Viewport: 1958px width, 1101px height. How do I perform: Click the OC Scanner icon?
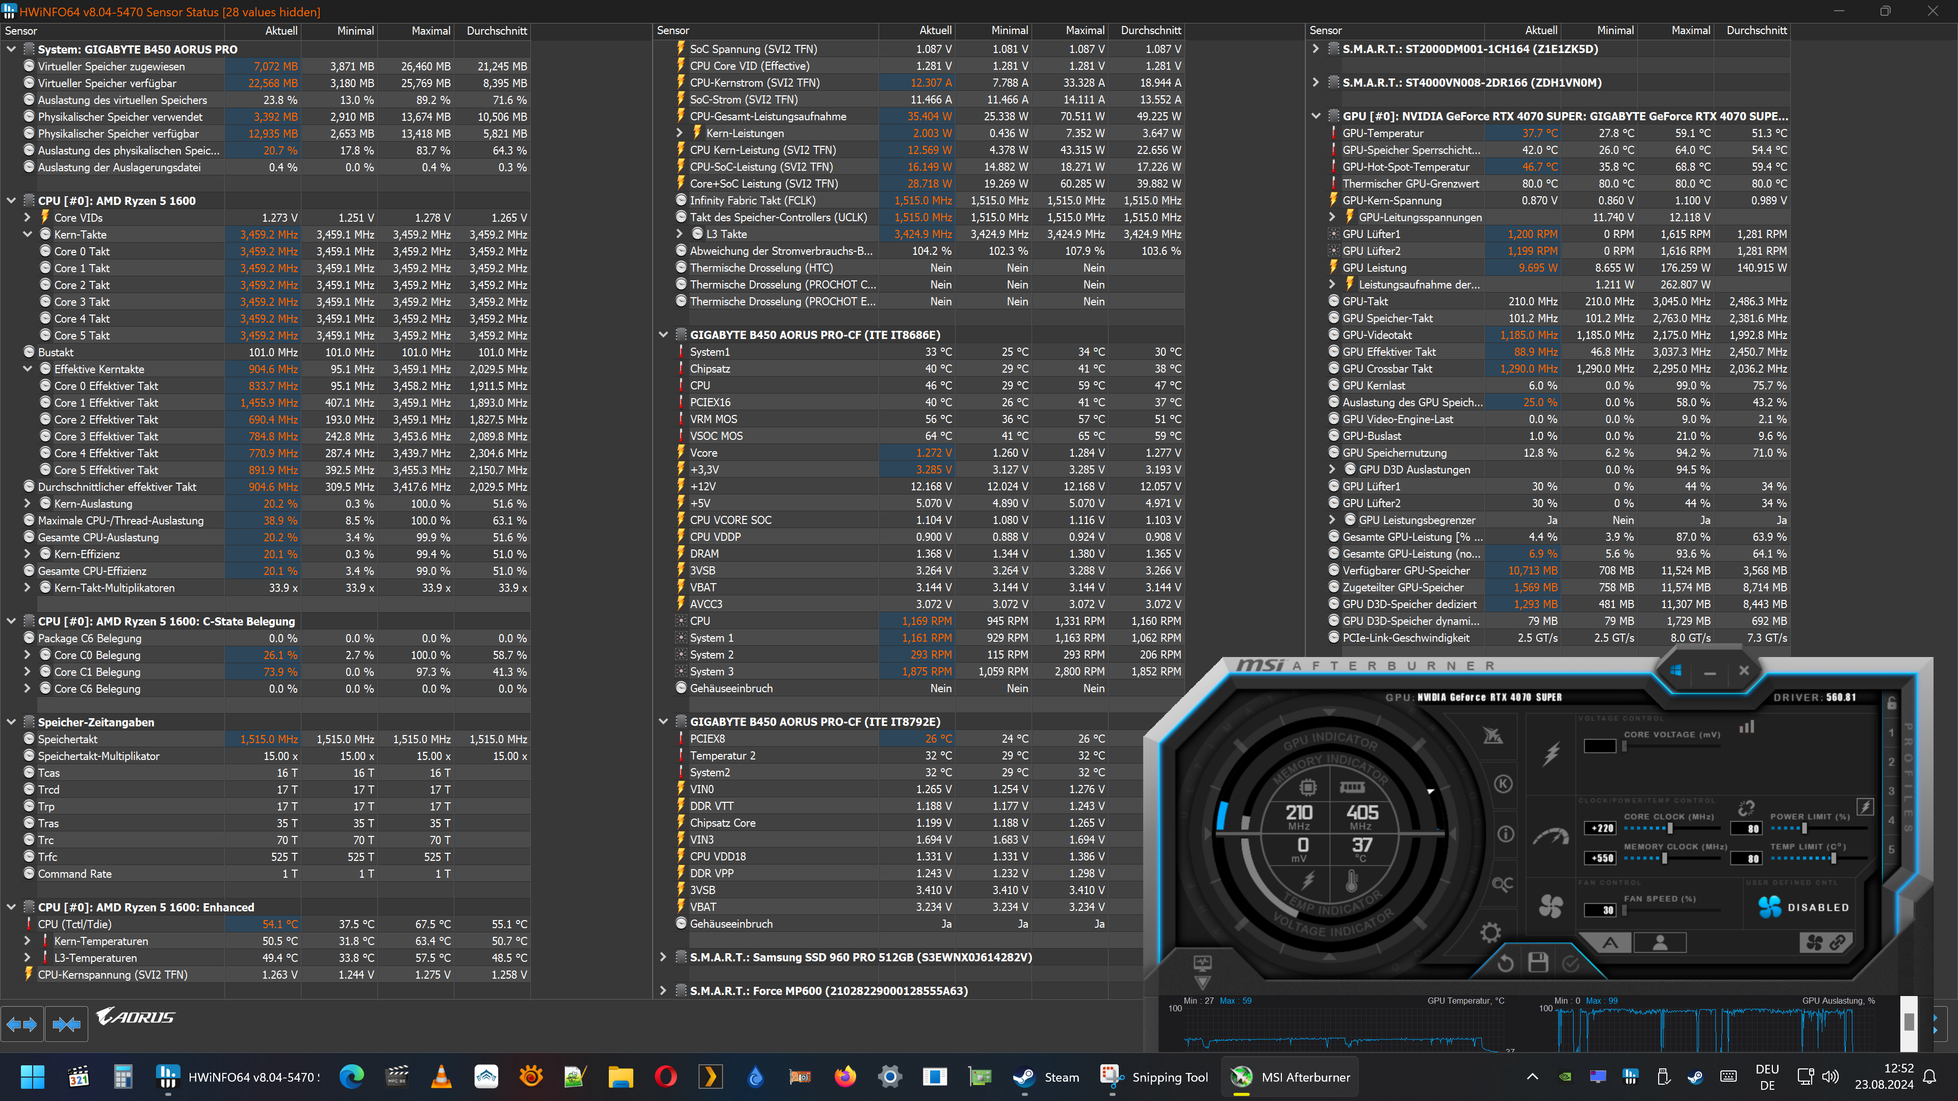1502,884
